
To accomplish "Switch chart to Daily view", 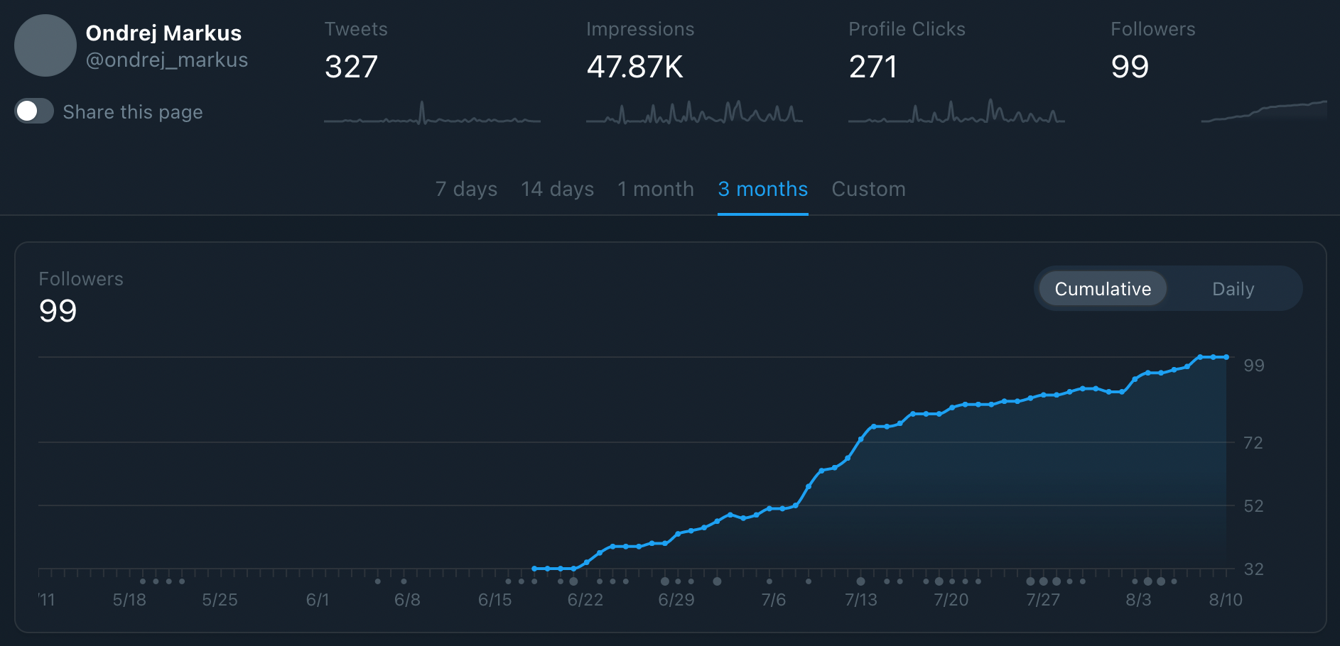I will (x=1233, y=289).
